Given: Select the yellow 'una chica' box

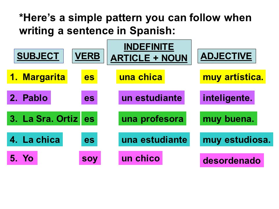Looking at the screenshot, I should pos(140,77).
